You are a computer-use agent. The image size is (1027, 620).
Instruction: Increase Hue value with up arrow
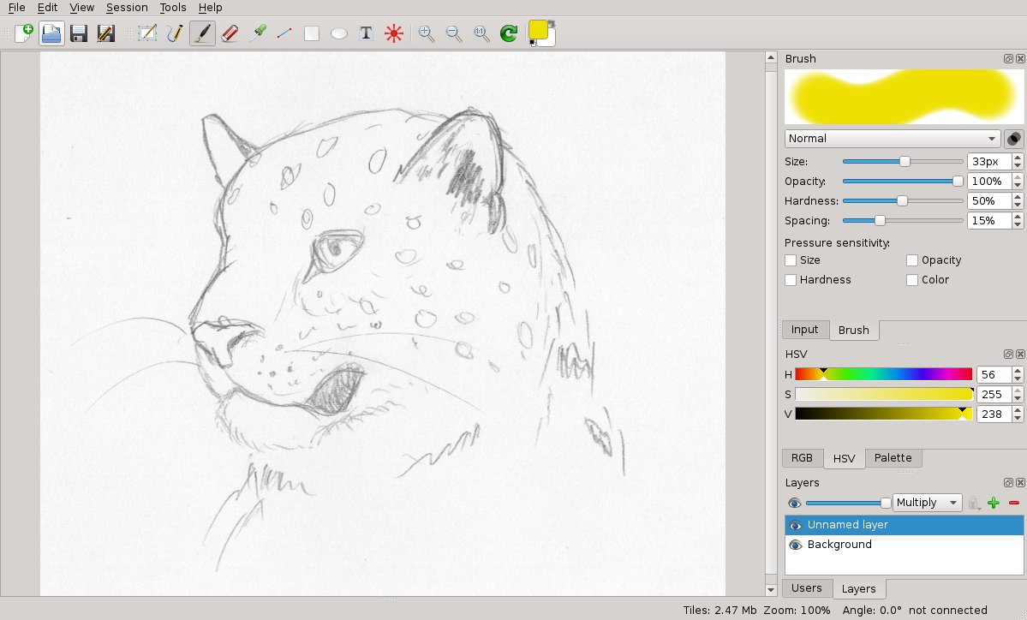pyautogui.click(x=1018, y=371)
